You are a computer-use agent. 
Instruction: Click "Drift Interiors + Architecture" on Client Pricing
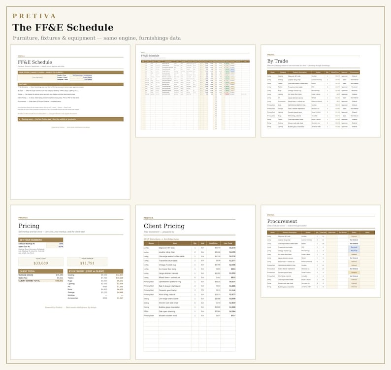tap(161, 239)
